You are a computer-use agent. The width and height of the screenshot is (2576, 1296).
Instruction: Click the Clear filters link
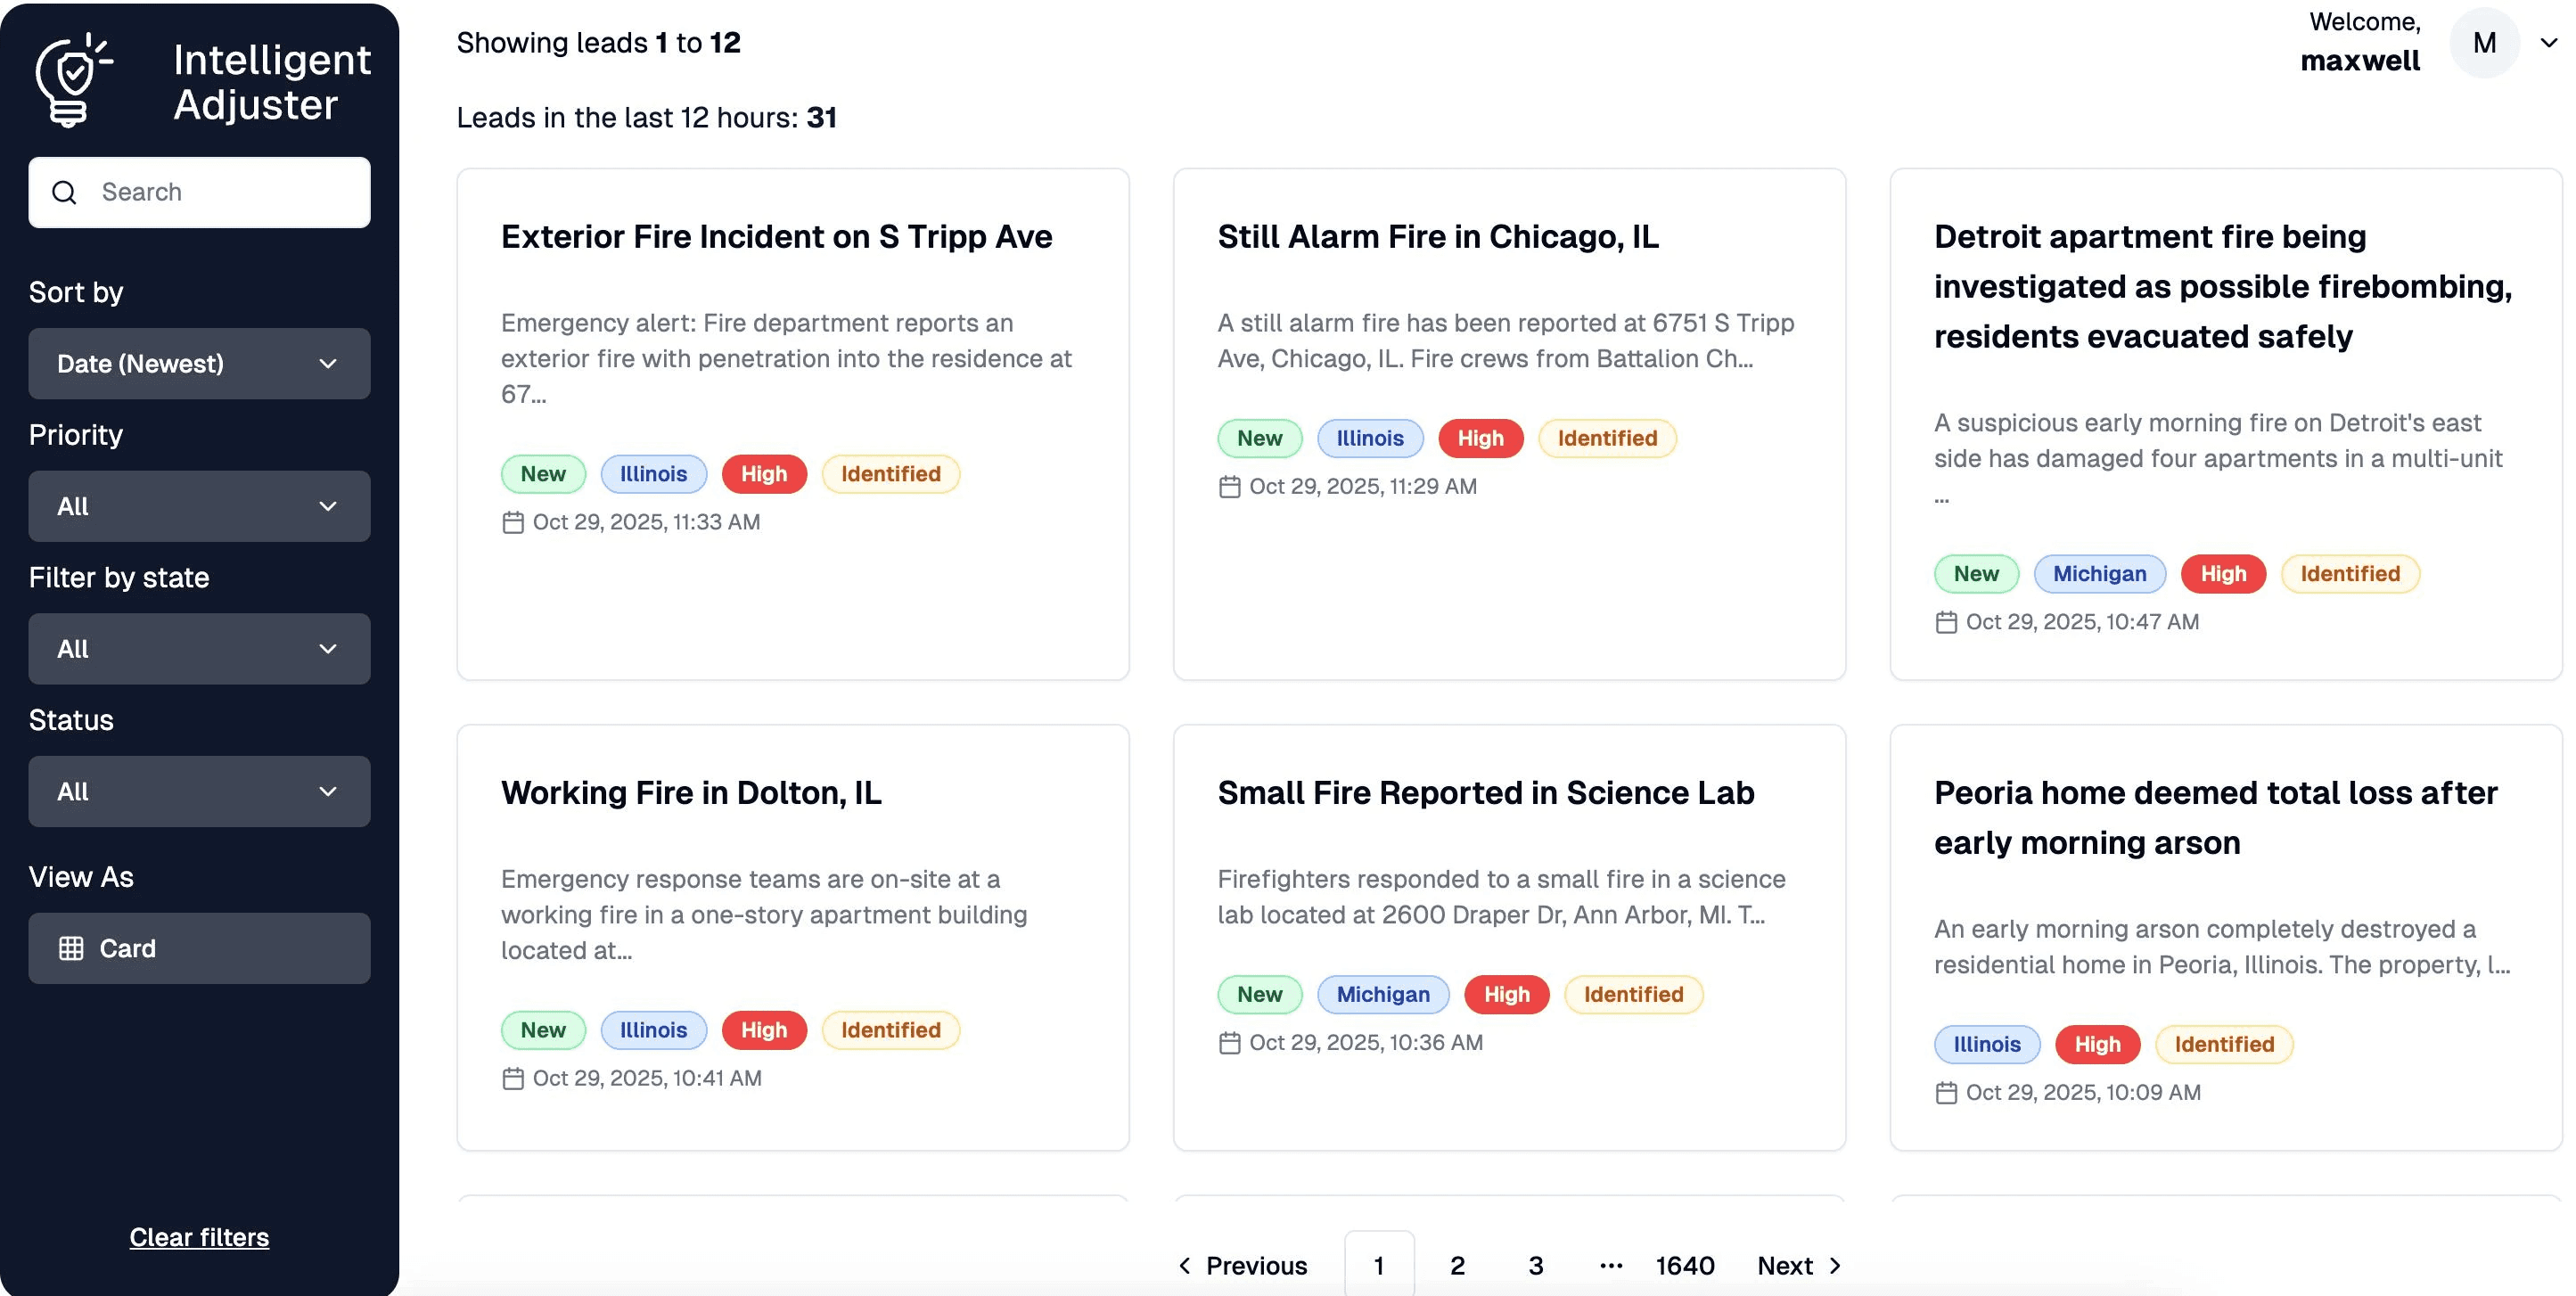tap(199, 1237)
